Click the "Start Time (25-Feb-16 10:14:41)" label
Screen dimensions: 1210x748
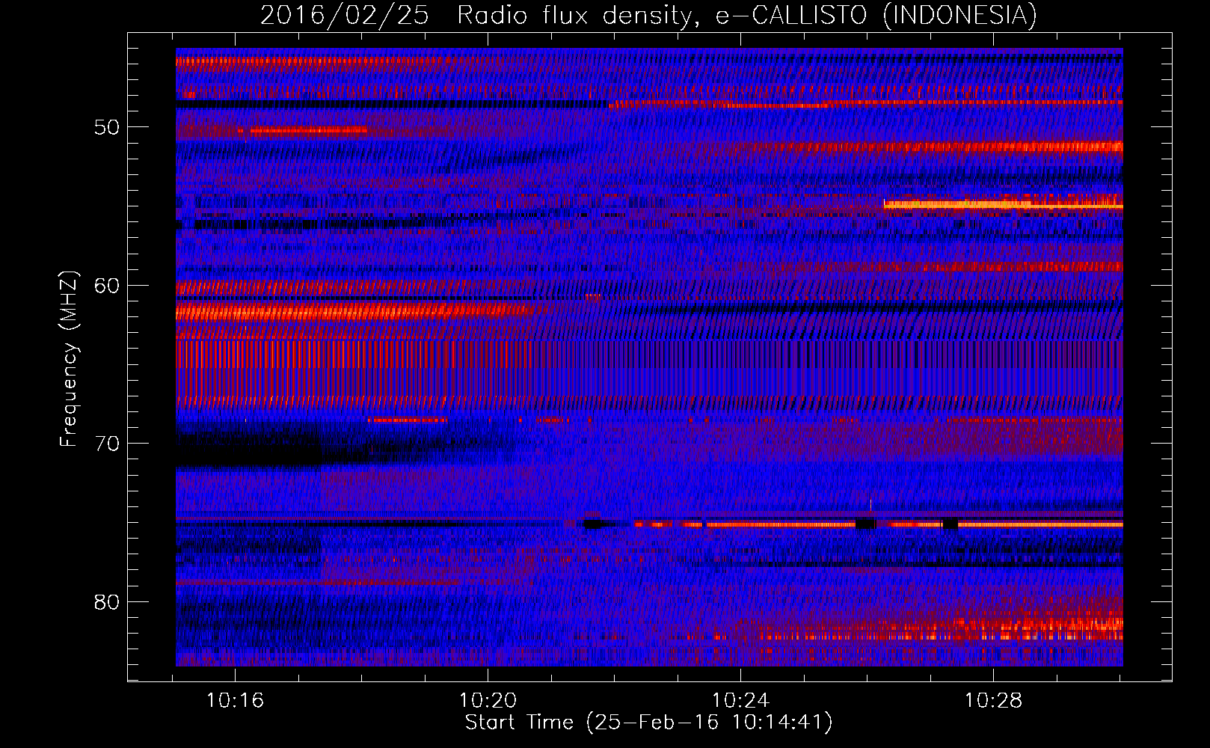tap(648, 723)
